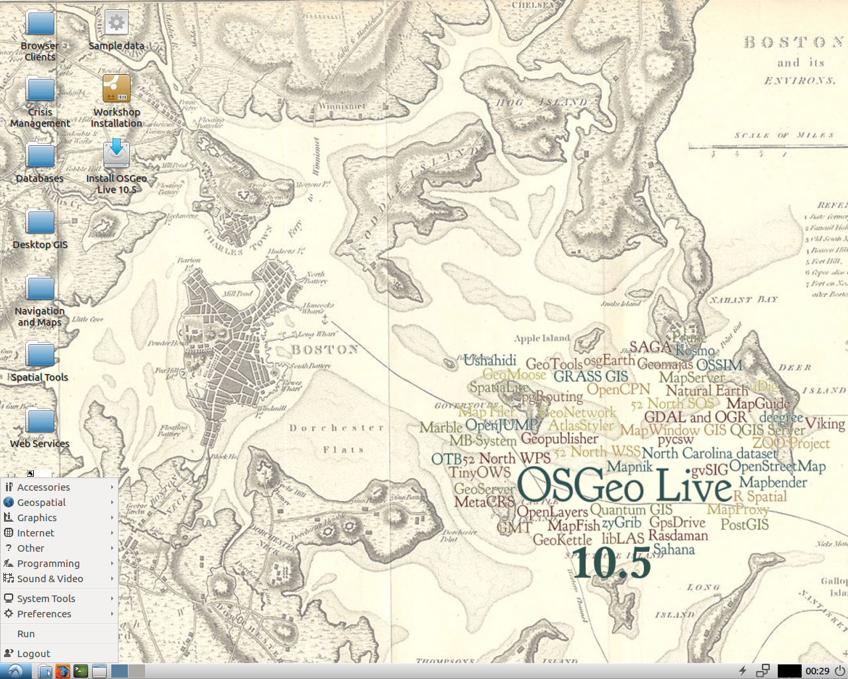This screenshot has width=848, height=679.
Task: Open the Preferences menu entry
Action: point(60,614)
